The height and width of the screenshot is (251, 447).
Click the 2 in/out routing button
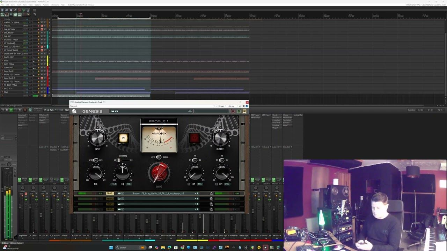[x=231, y=106]
